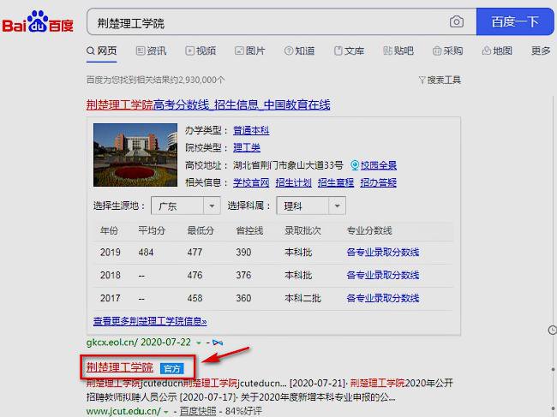Open 查看更多荆楚理工学院信息 link
This screenshot has width=557, height=417.
(x=150, y=321)
